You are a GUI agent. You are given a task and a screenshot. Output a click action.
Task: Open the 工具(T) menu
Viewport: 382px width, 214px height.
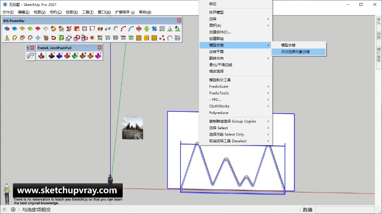coord(88,12)
